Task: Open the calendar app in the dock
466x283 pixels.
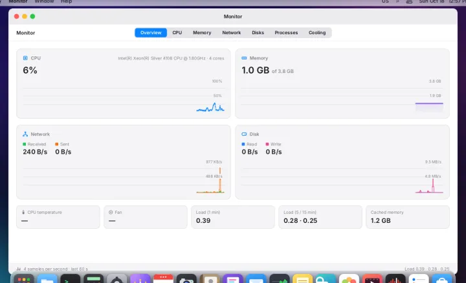Action: pyautogui.click(x=163, y=279)
